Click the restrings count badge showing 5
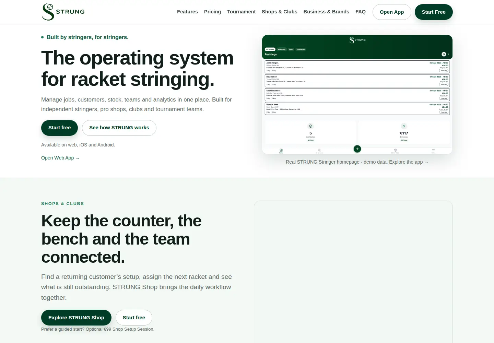Image resolution: width=494 pixels, height=343 pixels. (444, 54)
